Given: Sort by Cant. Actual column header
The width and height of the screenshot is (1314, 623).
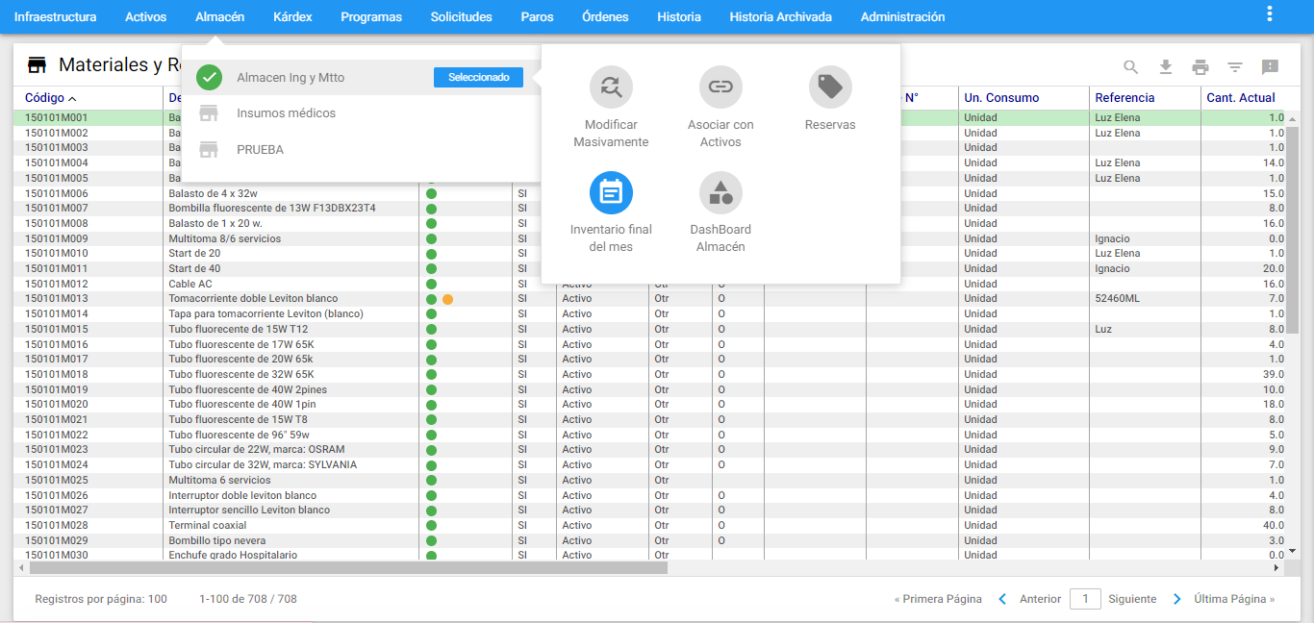Looking at the screenshot, I should click(x=1241, y=97).
